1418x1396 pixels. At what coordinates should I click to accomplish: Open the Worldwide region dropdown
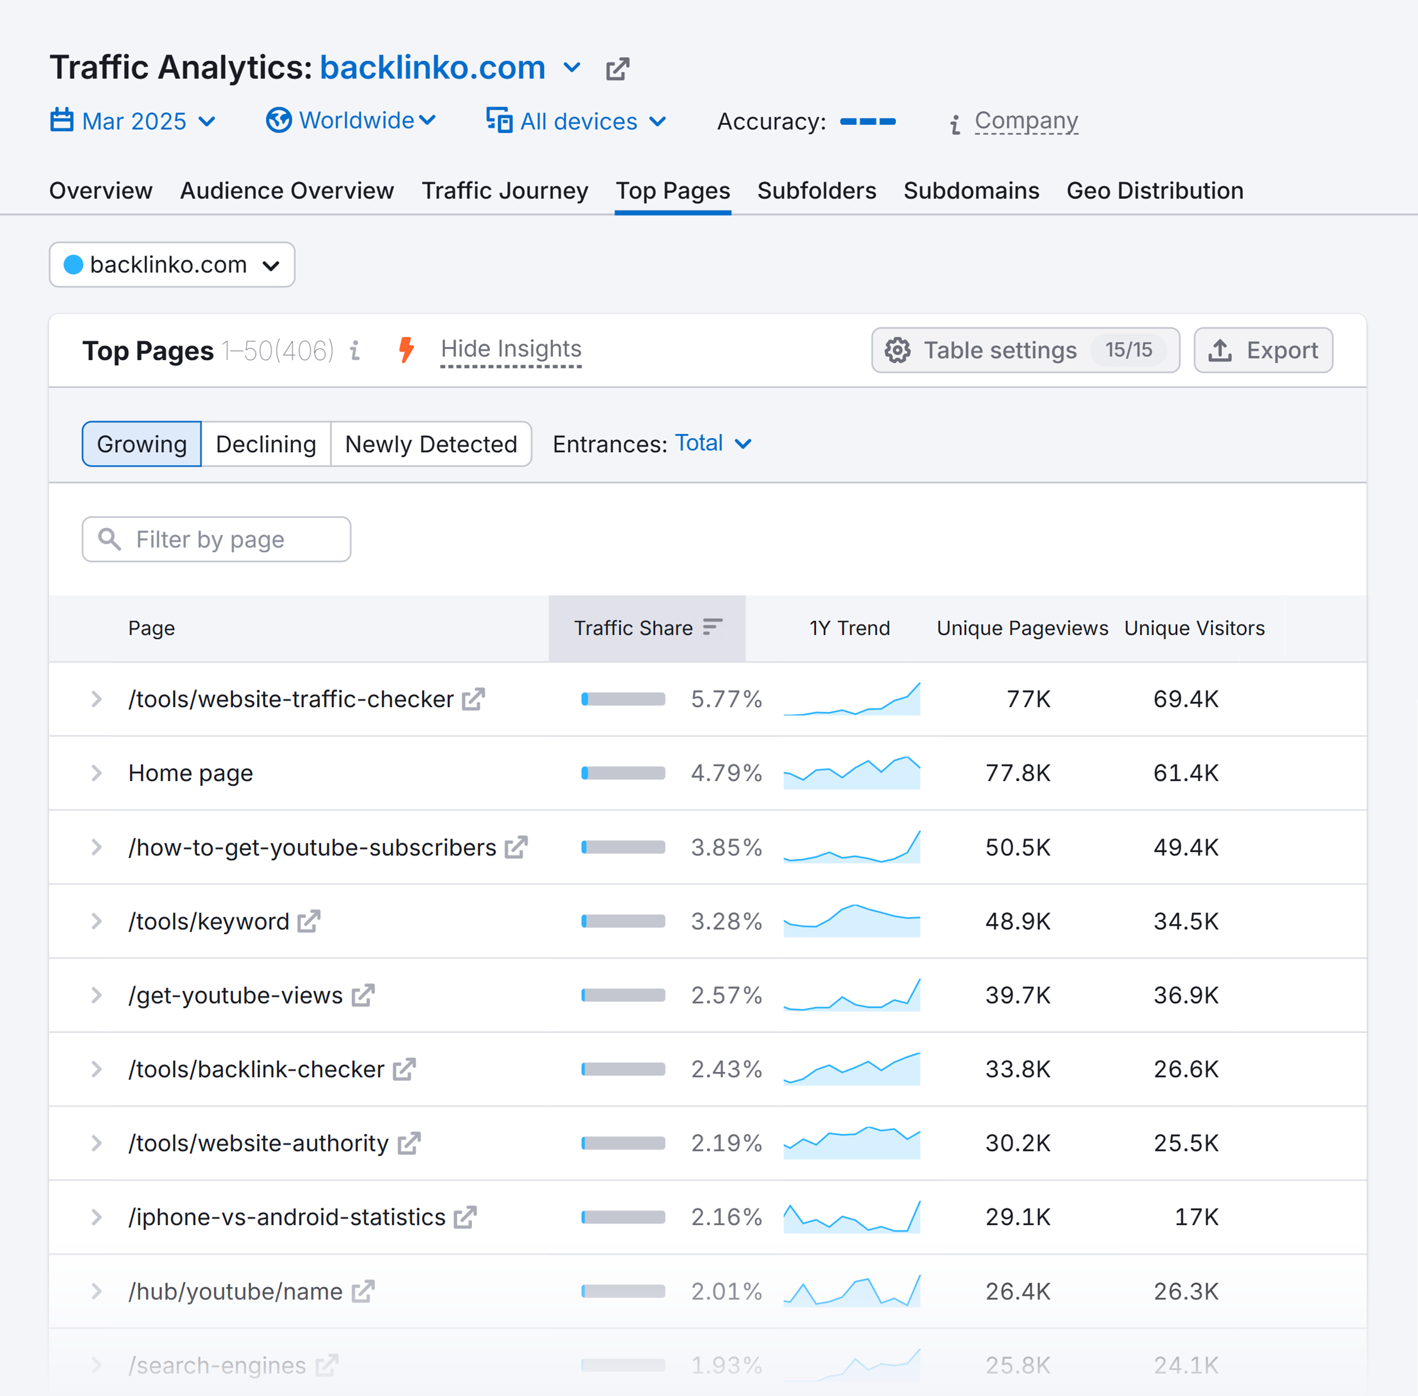[x=351, y=120]
